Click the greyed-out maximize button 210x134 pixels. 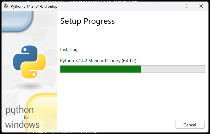point(187,6)
